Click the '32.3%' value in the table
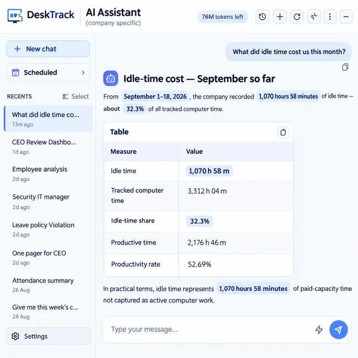The width and height of the screenshot is (358, 358). [x=199, y=221]
